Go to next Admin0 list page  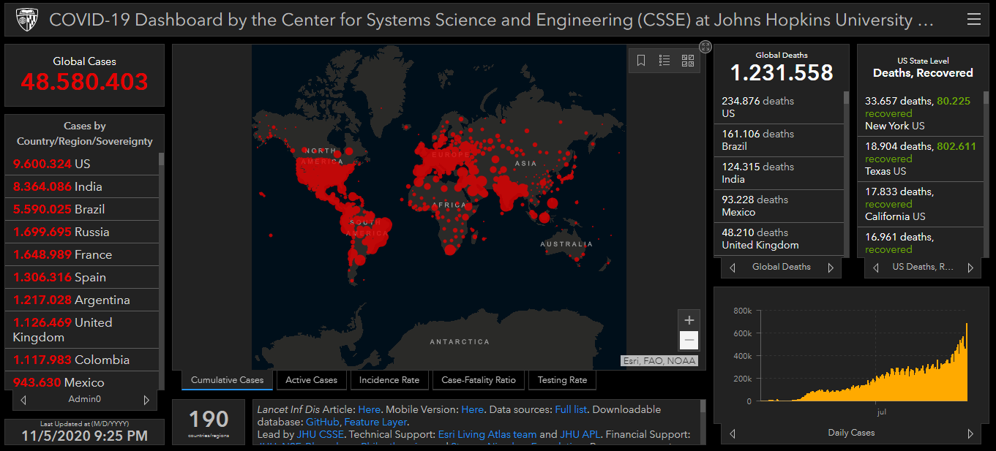tap(146, 400)
